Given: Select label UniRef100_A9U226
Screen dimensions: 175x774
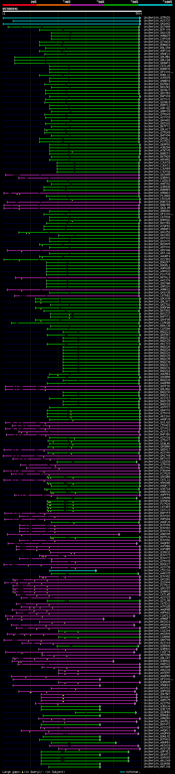Looking at the screenshot, I should point(157,670).
